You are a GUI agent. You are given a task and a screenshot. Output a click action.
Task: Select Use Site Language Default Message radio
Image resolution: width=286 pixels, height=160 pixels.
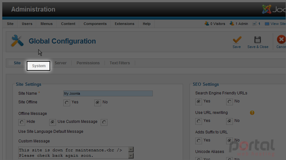(104, 122)
